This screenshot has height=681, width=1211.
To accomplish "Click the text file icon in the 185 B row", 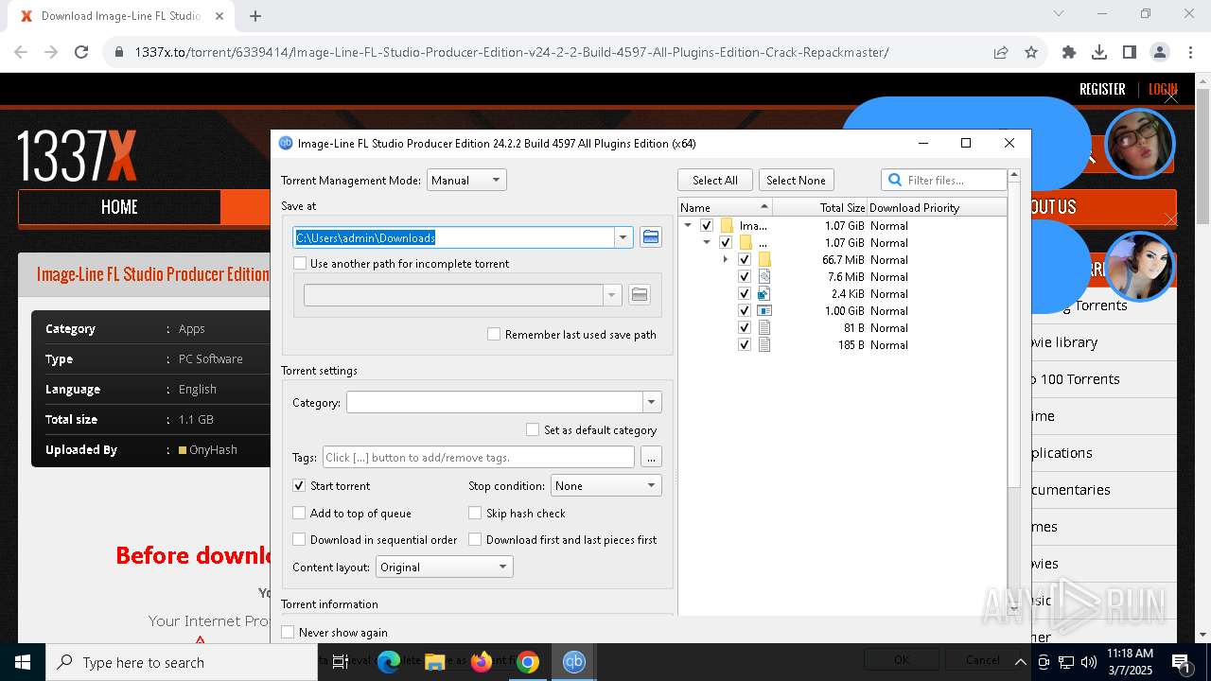I will click(x=764, y=345).
